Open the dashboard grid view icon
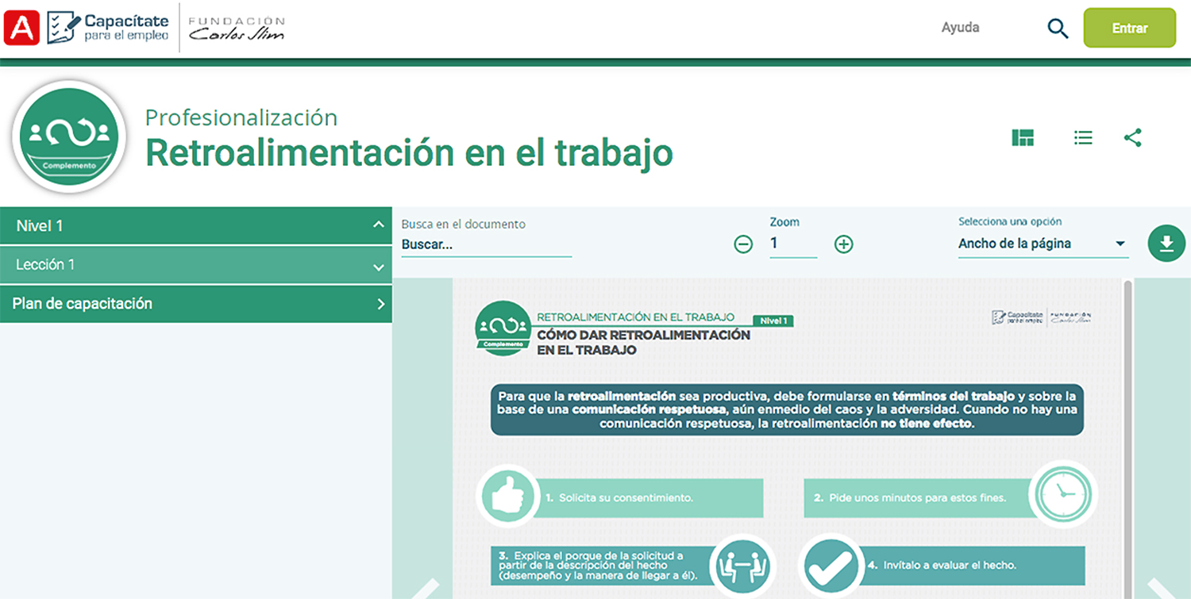 coord(1023,138)
